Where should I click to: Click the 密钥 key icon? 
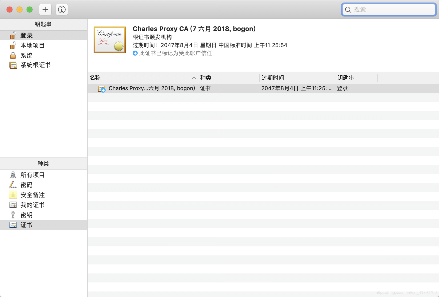click(13, 215)
